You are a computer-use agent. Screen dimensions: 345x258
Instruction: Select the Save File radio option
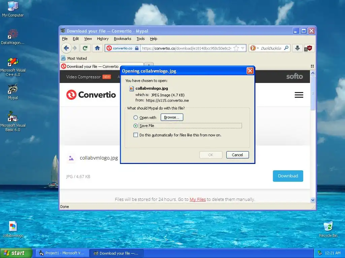click(135, 126)
